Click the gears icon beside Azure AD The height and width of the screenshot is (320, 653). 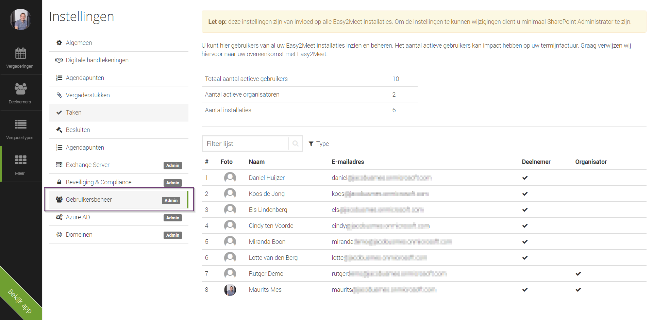[59, 217]
